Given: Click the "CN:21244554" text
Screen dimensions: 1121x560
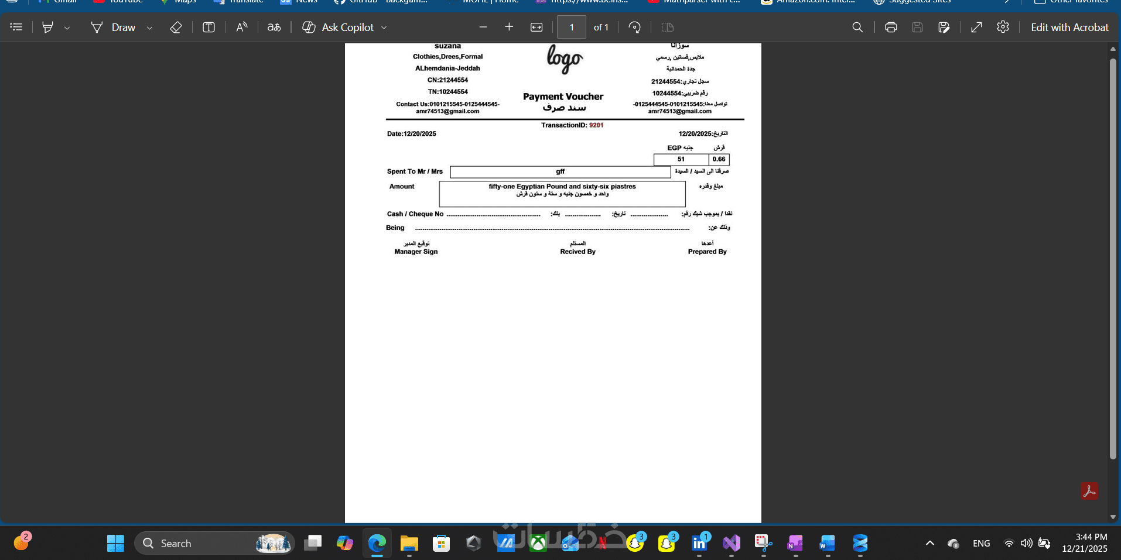Looking at the screenshot, I should coord(447,80).
